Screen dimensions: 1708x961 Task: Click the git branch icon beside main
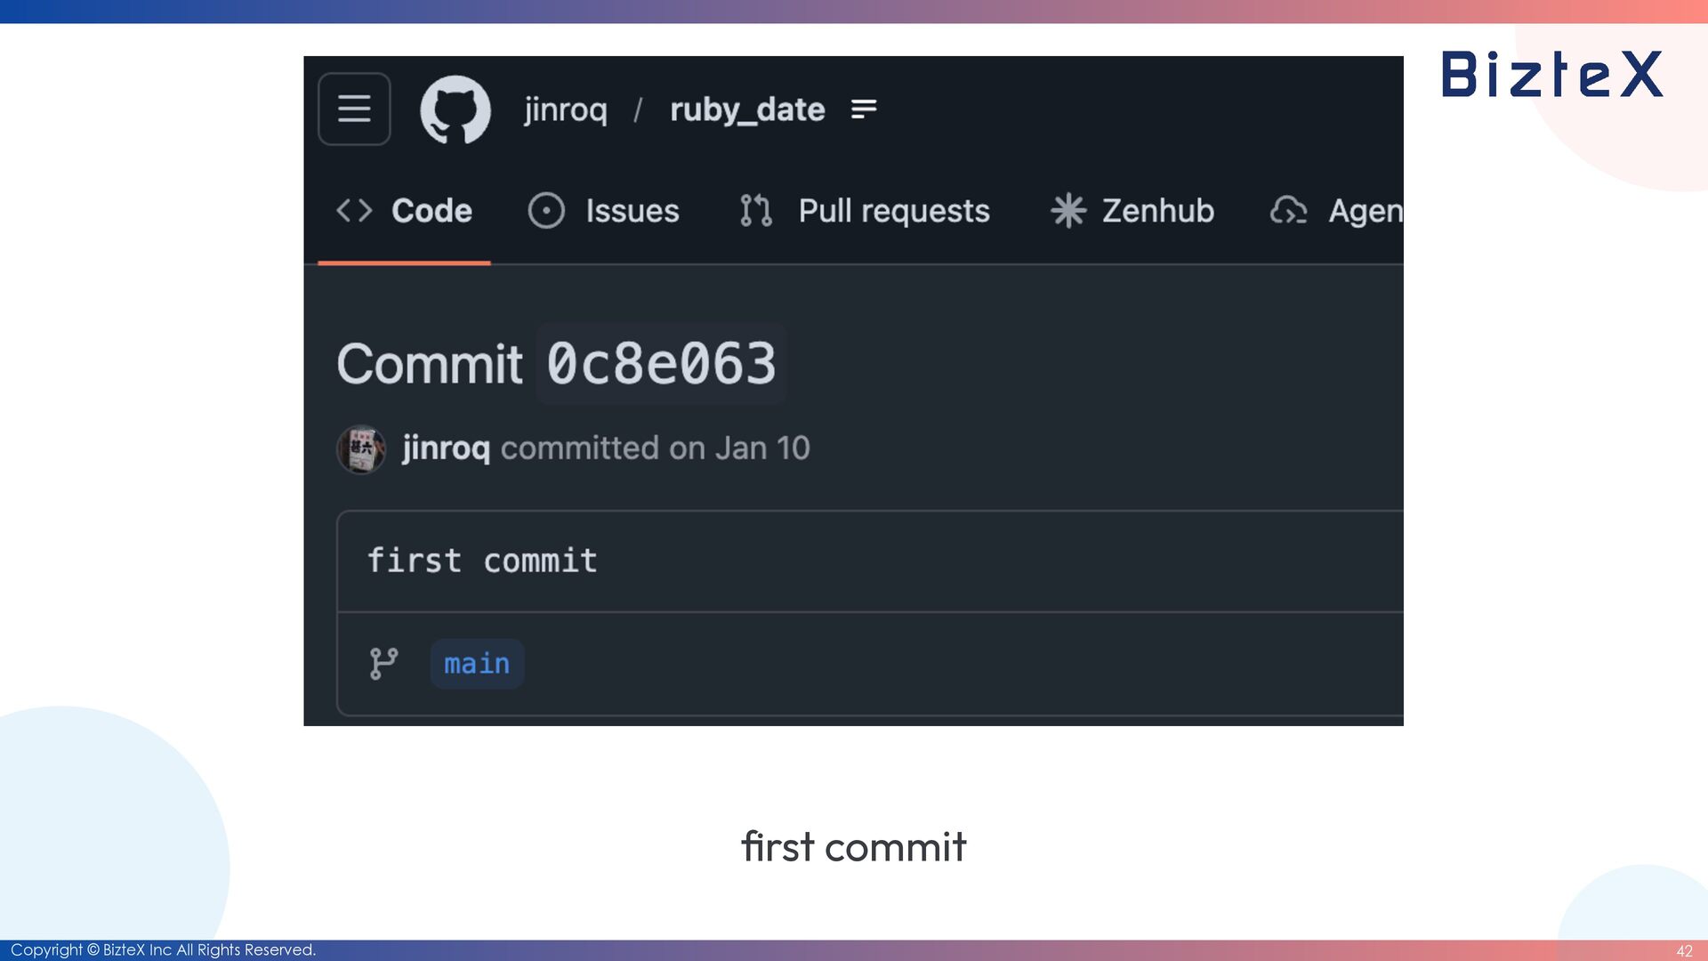click(x=383, y=664)
